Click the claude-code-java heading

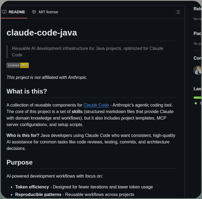tap(42, 33)
